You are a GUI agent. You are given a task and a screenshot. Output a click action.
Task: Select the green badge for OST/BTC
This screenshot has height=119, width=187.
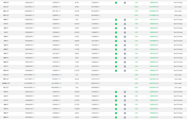click(x=116, y=101)
